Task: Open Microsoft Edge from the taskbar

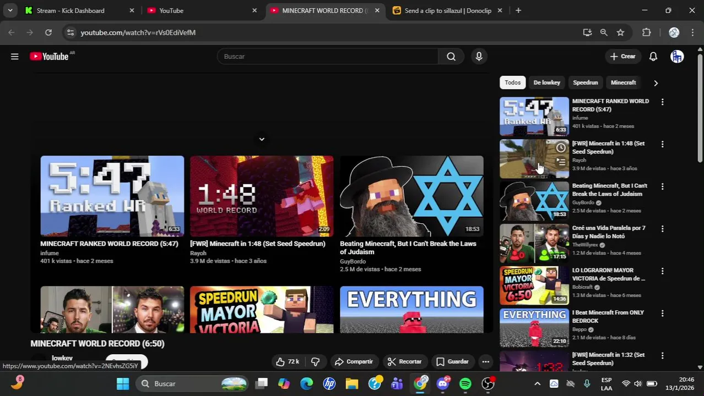Action: [307, 383]
